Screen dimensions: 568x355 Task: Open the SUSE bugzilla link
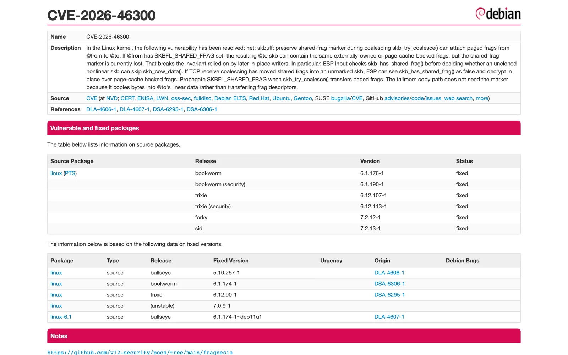(340, 98)
